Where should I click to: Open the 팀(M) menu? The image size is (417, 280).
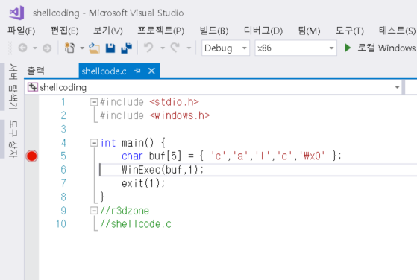point(309,31)
